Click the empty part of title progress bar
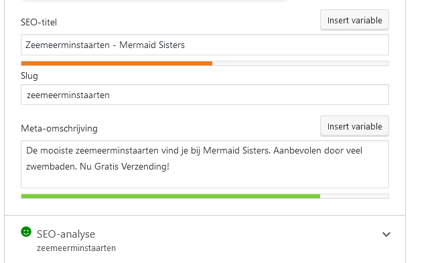This screenshot has width=440, height=263. point(301,63)
